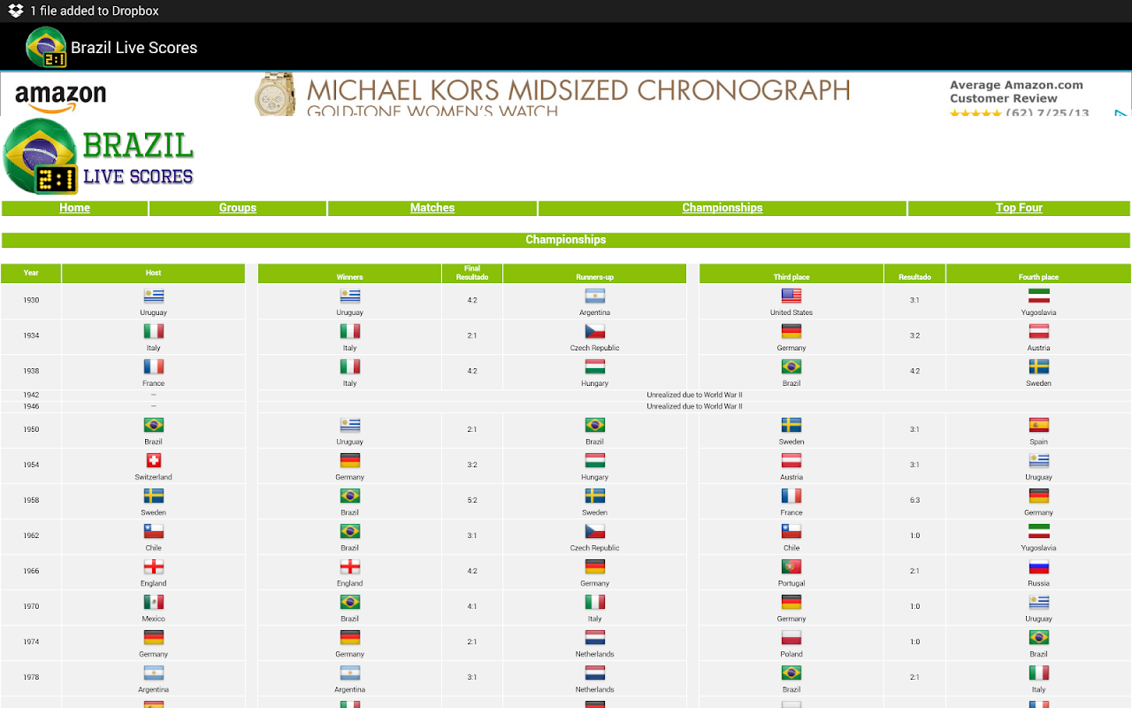This screenshot has height=708, width=1132.
Task: Tap the Brazil Live Scores app icon
Action: [46, 47]
